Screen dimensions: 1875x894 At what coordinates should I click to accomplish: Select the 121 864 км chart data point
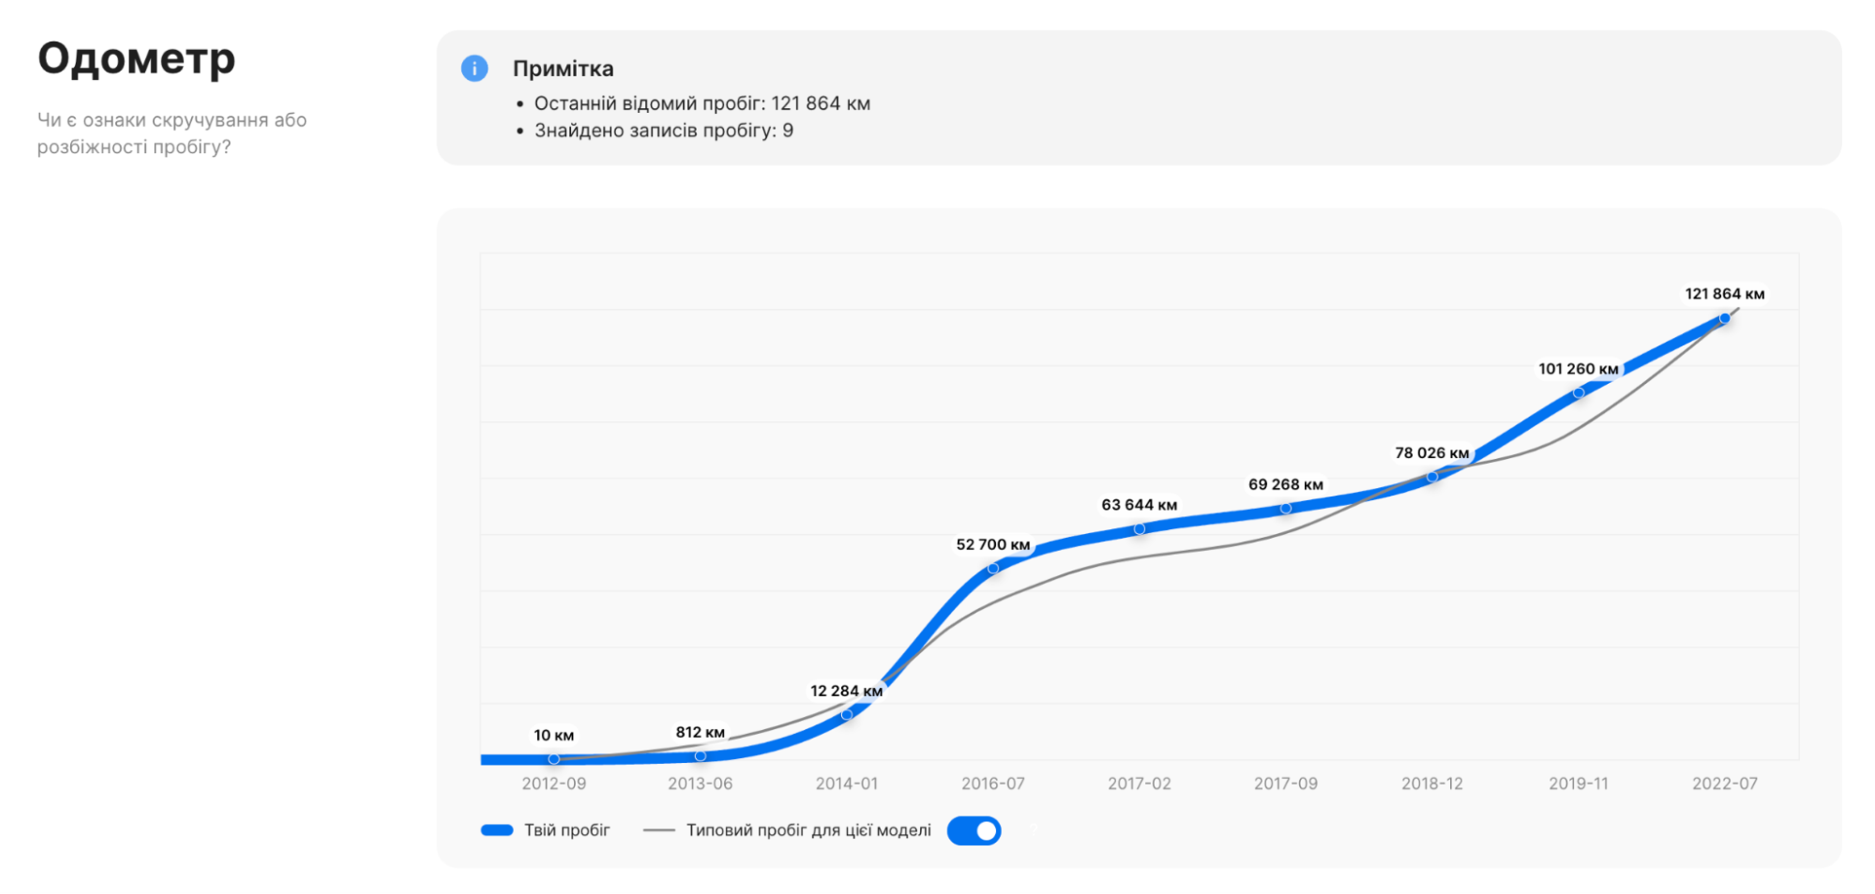click(1725, 318)
